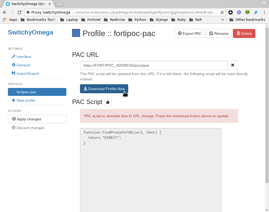Clear the PAC URL with the X button
269x212 pixels.
[233, 65]
